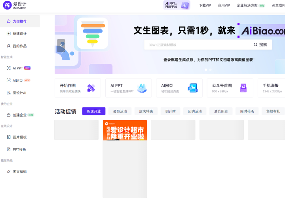Open the 为你推荐 thumbs-up icon
The width and height of the screenshot is (285, 205).
[x=9, y=21]
